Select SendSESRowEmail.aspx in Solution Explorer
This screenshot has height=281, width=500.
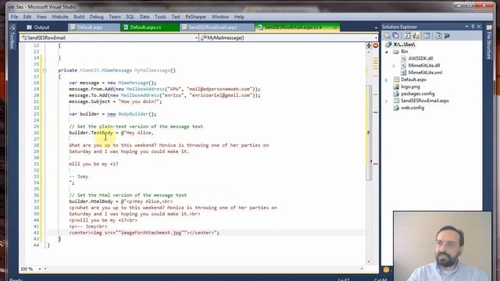click(425, 101)
